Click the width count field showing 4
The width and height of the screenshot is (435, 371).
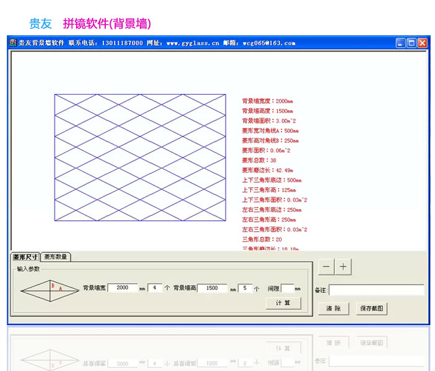coord(155,288)
